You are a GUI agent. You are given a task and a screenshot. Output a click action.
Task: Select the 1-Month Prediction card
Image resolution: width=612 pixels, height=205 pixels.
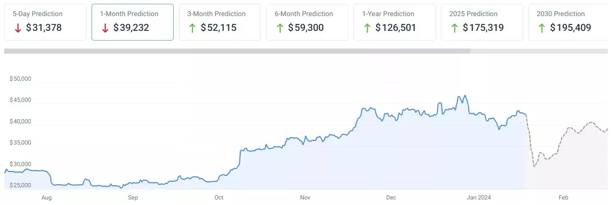133,22
